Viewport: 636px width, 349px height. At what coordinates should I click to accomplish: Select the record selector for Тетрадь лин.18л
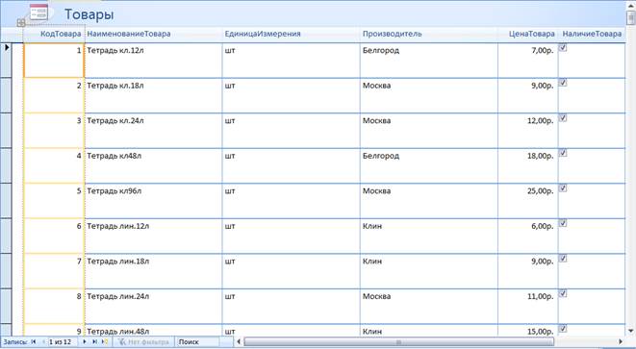tap(6, 271)
